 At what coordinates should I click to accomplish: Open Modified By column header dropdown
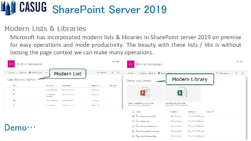point(193,112)
